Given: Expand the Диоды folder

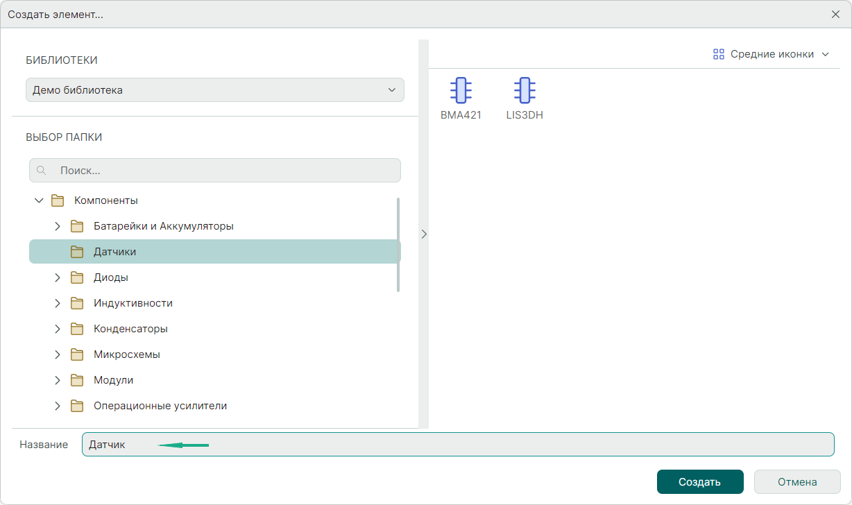Looking at the screenshot, I should point(58,277).
